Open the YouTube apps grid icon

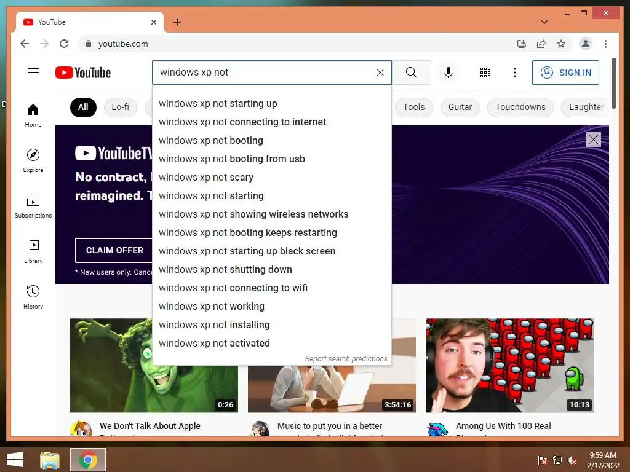click(485, 73)
